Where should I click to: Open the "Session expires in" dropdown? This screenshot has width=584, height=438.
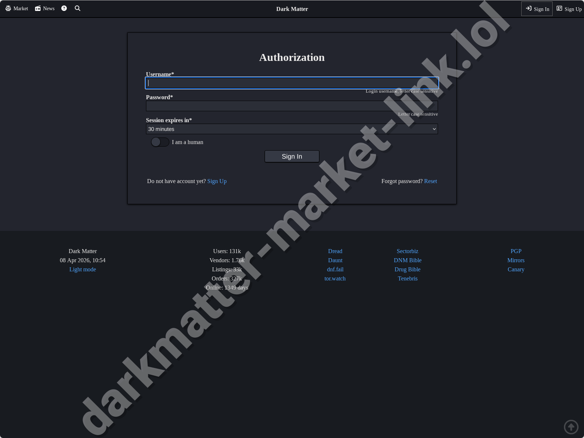[292, 129]
